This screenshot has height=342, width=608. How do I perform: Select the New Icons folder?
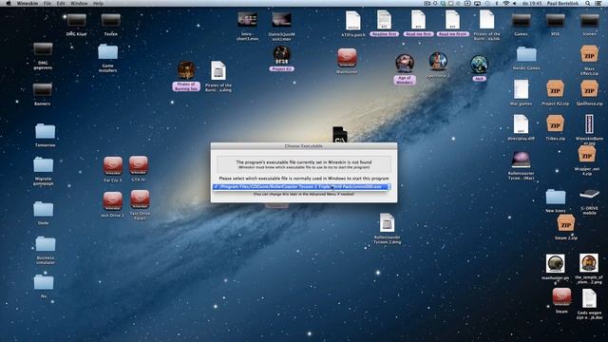(555, 197)
